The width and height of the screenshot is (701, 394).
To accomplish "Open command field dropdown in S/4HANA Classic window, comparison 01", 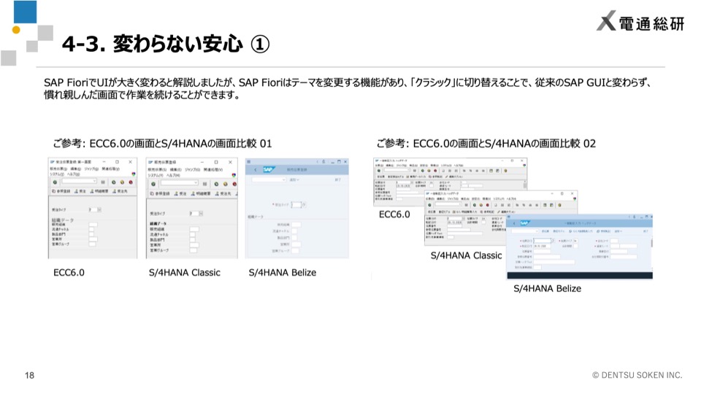I will point(196,182).
